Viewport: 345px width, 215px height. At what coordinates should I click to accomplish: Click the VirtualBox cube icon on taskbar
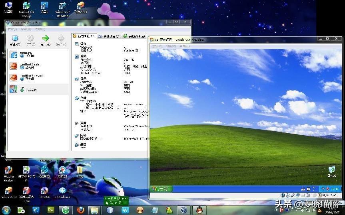[183, 210]
